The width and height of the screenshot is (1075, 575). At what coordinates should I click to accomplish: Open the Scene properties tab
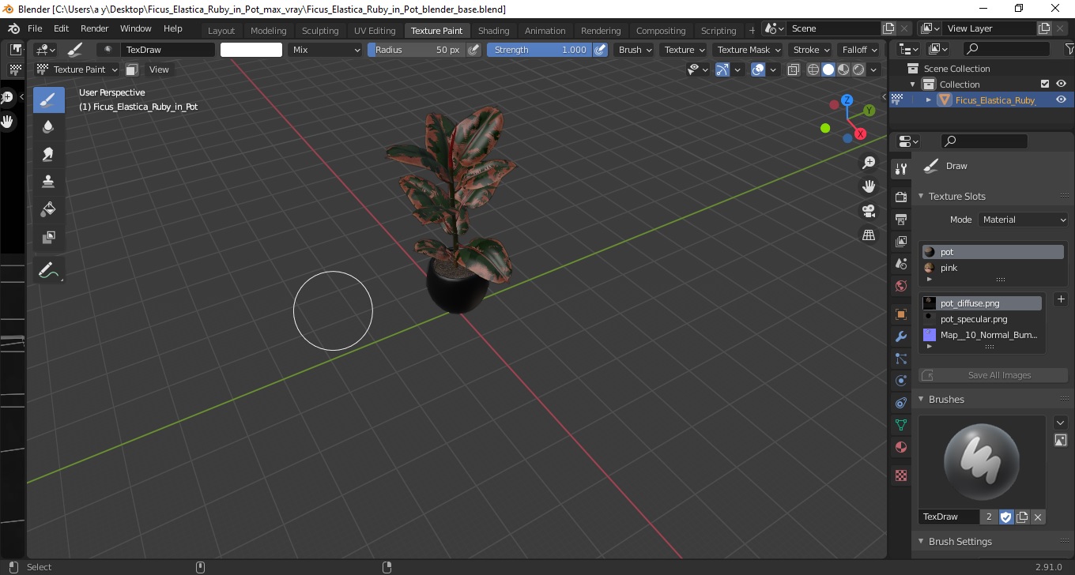900,263
